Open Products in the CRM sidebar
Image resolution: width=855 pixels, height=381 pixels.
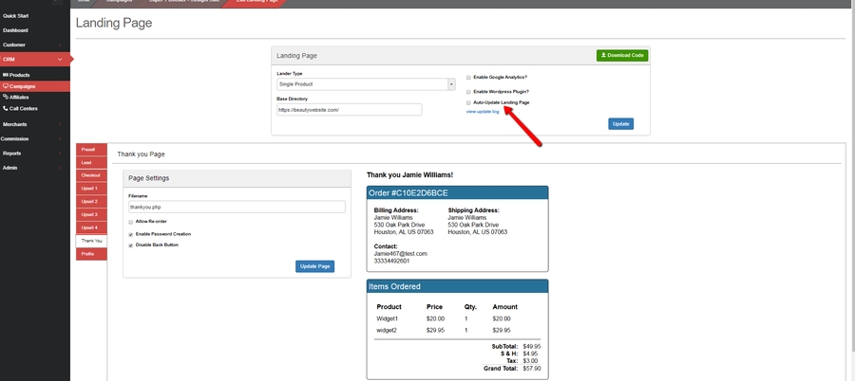point(19,74)
